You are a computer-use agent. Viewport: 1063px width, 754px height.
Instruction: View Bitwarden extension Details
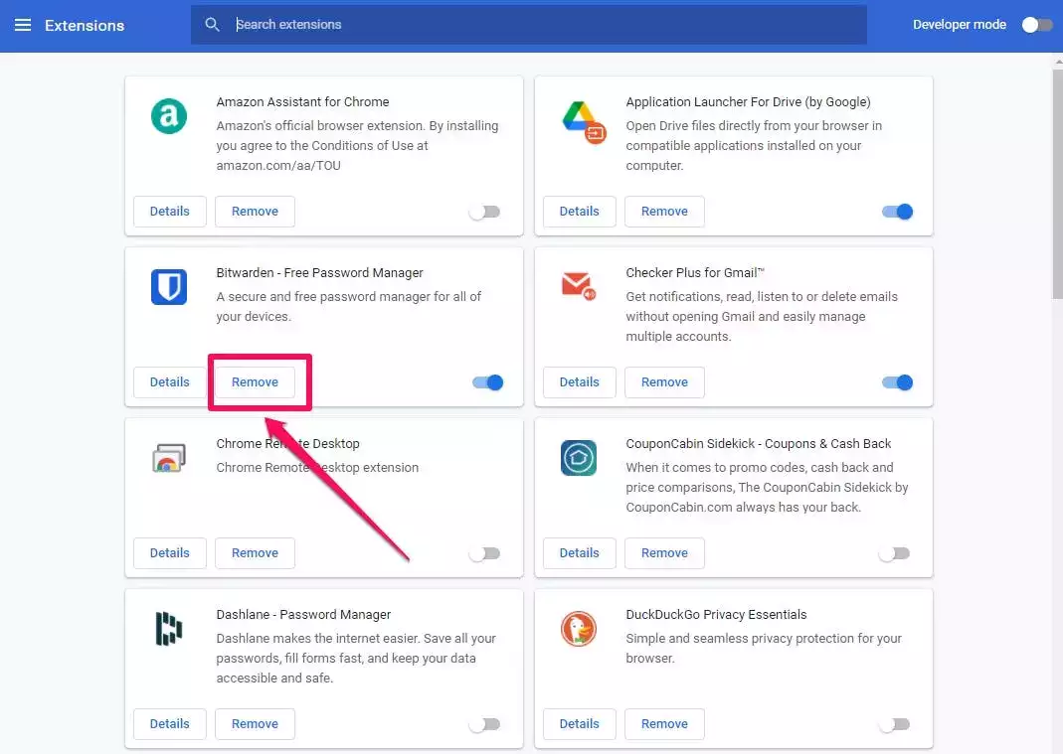169,382
